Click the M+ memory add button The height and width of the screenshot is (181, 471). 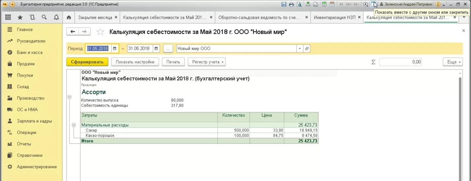tap(349, 4)
